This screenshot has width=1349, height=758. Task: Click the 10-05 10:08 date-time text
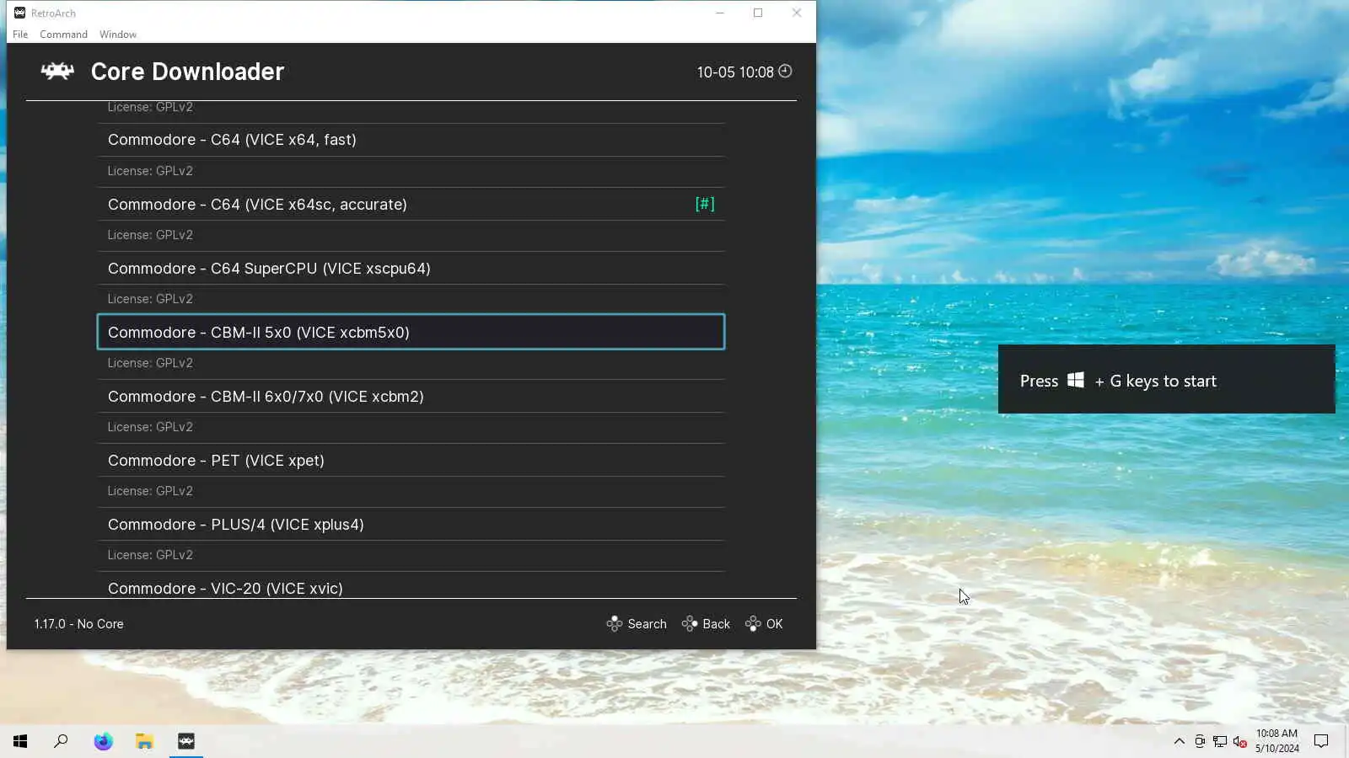click(734, 72)
